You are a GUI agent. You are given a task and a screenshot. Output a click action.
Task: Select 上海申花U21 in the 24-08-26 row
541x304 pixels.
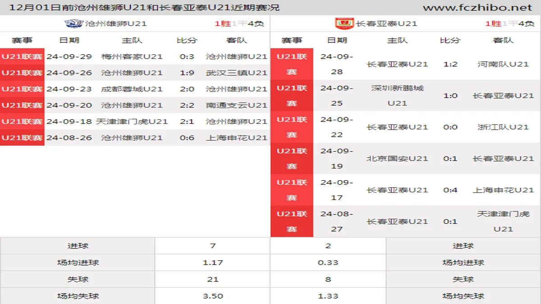(237, 137)
